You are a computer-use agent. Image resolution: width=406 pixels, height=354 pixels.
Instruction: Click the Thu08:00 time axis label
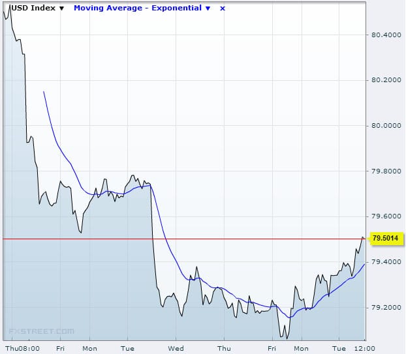click(23, 349)
